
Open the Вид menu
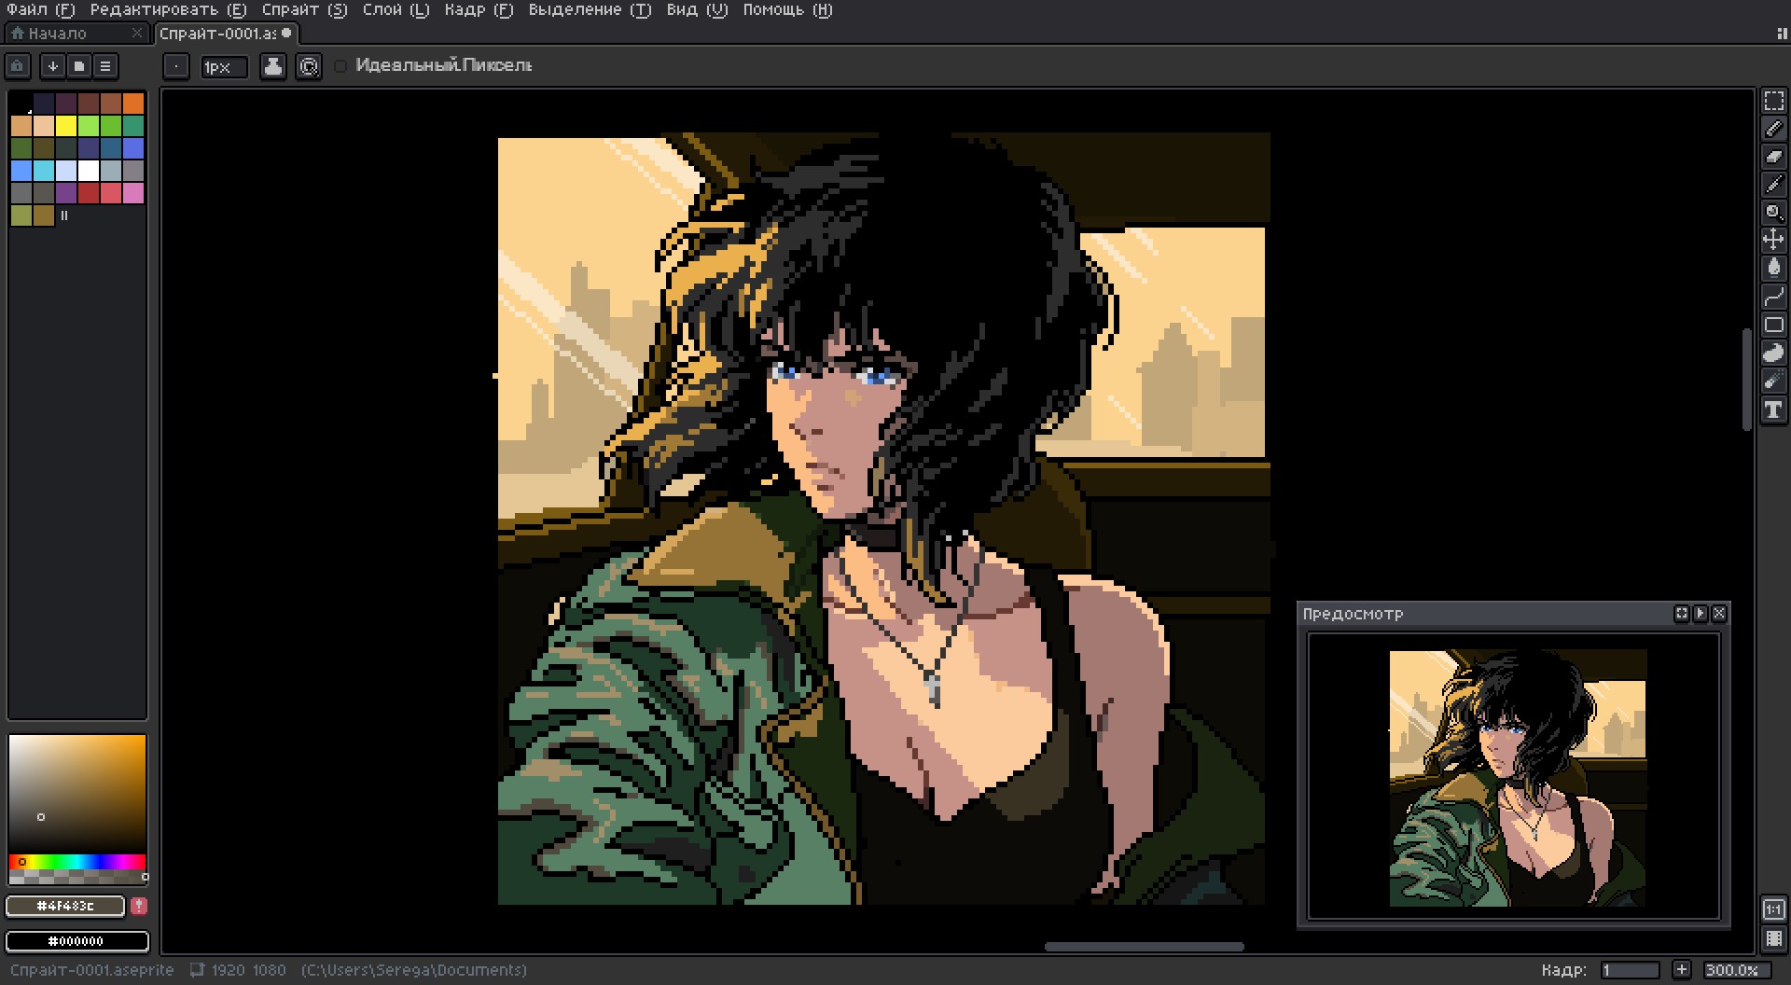click(697, 10)
